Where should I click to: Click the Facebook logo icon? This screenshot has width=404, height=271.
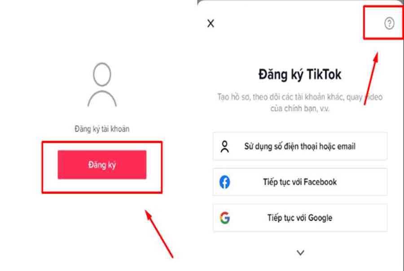pyautogui.click(x=225, y=182)
